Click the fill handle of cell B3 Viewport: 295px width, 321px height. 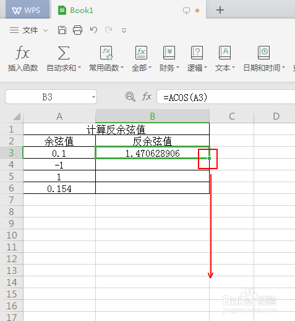(209, 158)
